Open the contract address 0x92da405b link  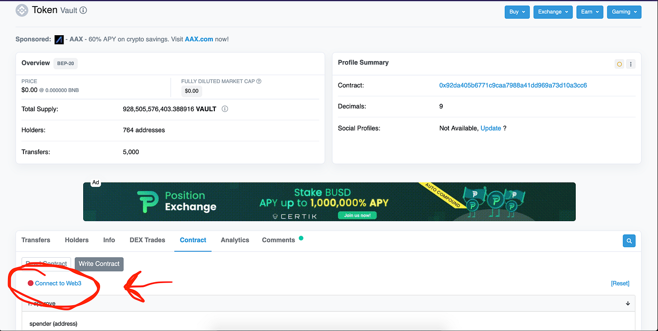click(513, 85)
